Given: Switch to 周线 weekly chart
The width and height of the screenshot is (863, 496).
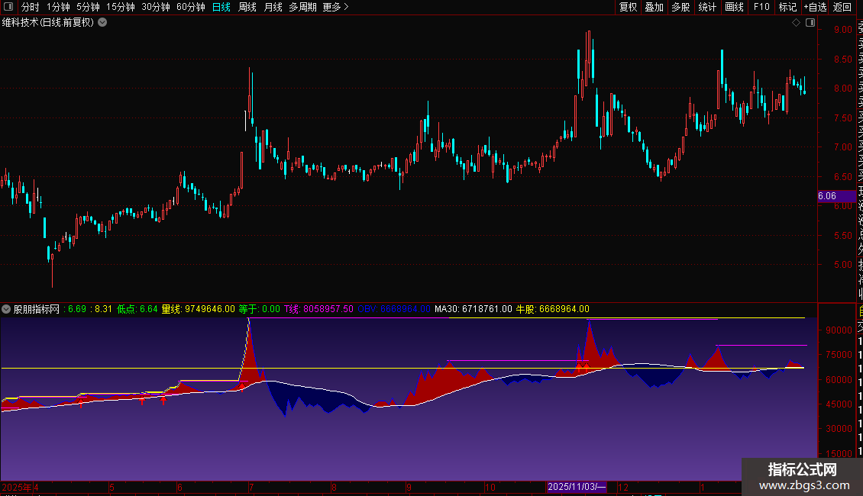Looking at the screenshot, I should pyautogui.click(x=247, y=7).
